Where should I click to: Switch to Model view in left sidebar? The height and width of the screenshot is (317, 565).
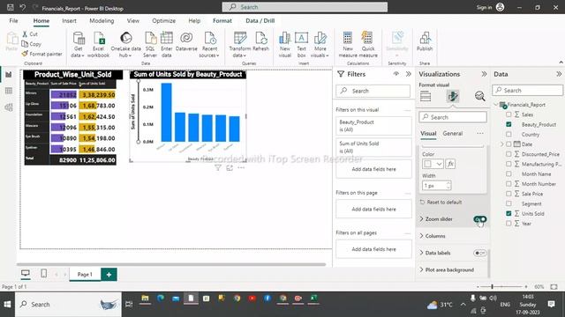(9, 107)
